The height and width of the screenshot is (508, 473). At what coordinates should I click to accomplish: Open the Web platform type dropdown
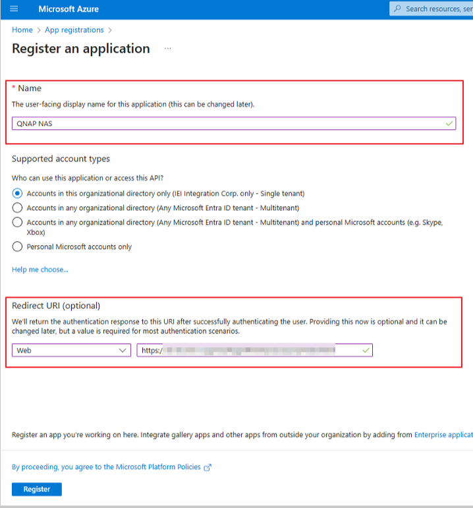click(x=71, y=351)
